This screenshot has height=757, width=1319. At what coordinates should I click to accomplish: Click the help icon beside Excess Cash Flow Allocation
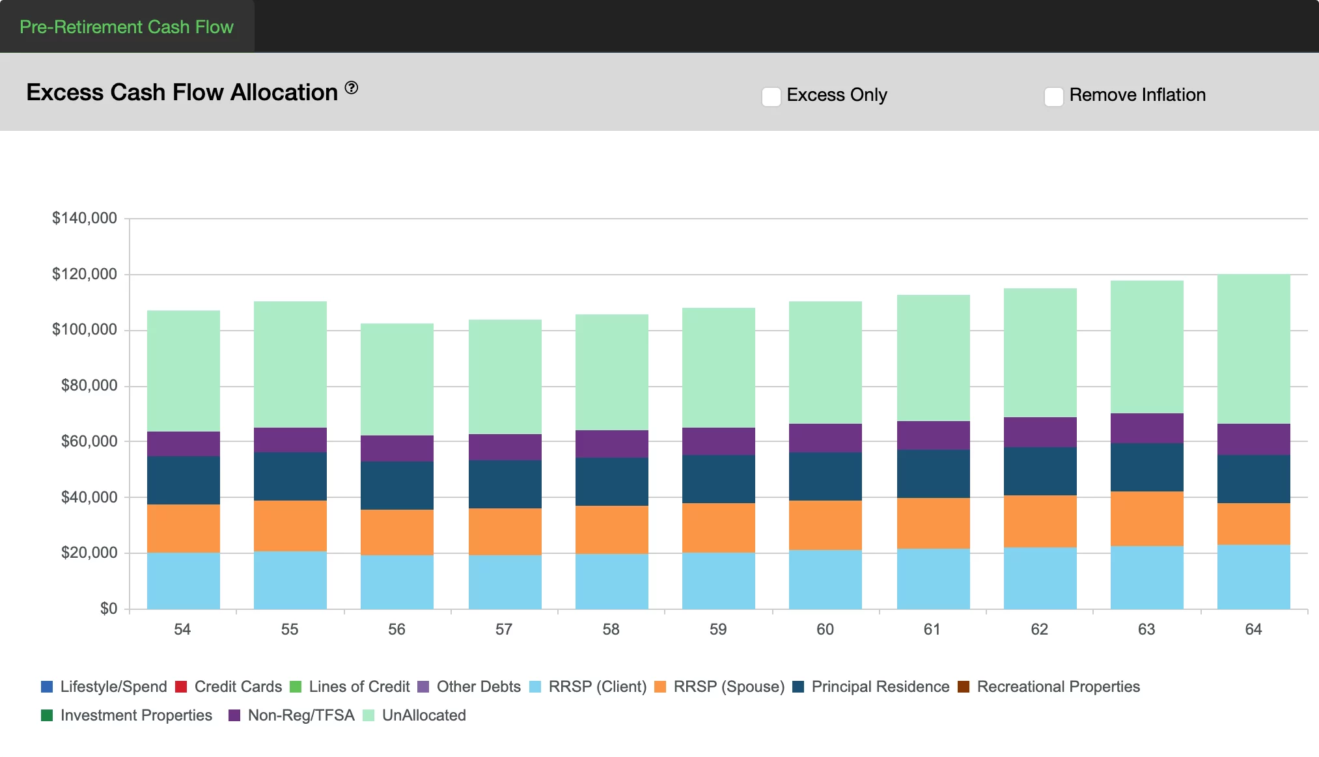click(352, 88)
